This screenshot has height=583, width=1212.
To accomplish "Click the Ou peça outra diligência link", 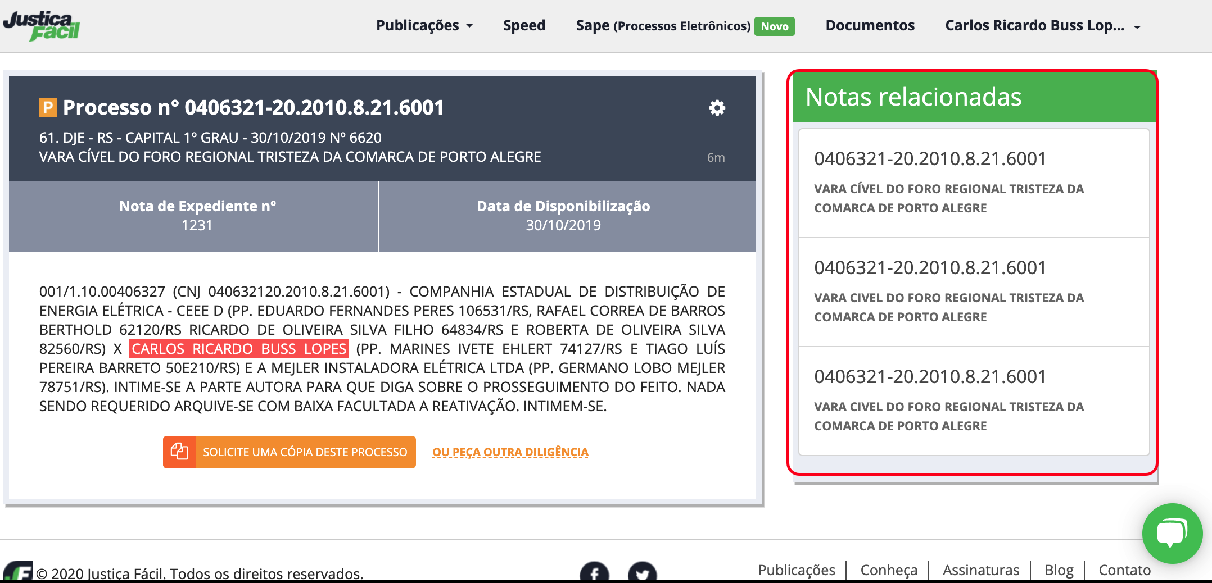I will pyautogui.click(x=510, y=452).
